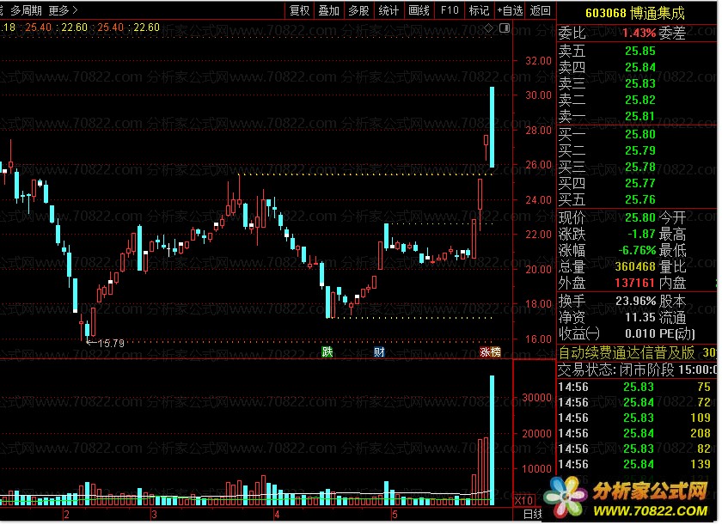Image resolution: width=722 pixels, height=525 pixels.
Task: Click the 统计 statistics button
Action: click(389, 10)
